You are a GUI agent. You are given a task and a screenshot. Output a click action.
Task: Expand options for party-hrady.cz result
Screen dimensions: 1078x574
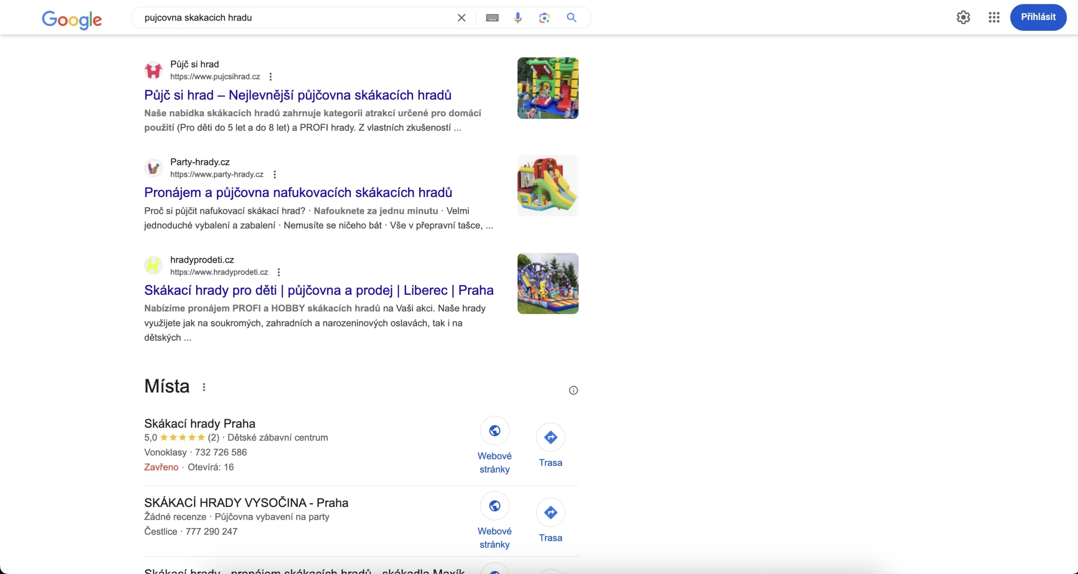click(x=275, y=174)
